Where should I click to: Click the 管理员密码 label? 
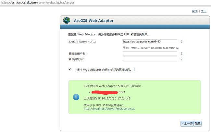76,59
